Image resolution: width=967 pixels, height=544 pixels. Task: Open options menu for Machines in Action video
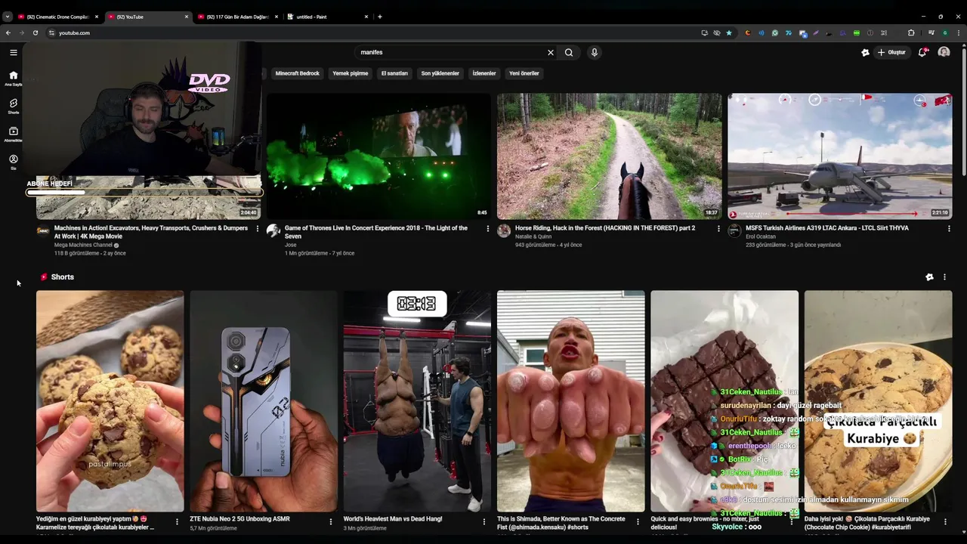(x=258, y=228)
